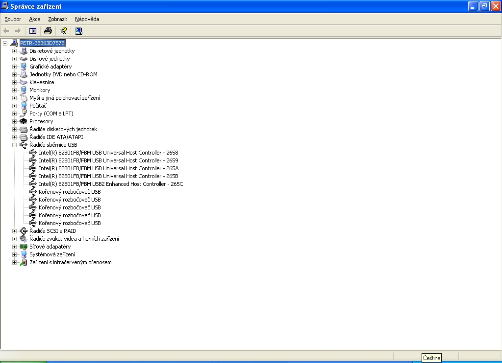502x363 pixels.
Task: Minimize the Správce zařízení window
Action: pyautogui.click(x=473, y=6)
